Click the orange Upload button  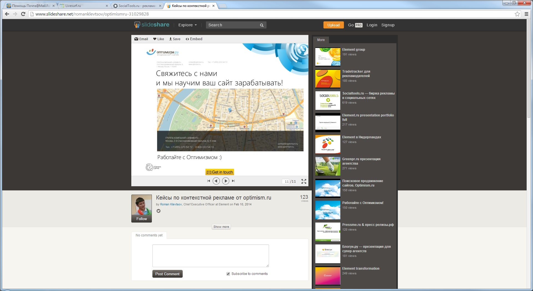coord(333,25)
